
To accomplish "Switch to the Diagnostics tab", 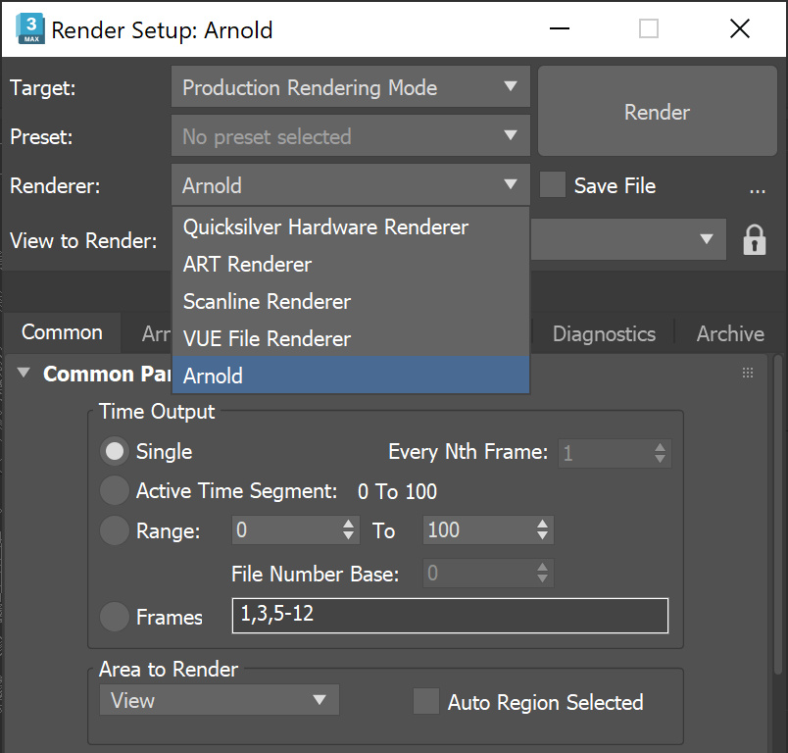I will pyautogui.click(x=604, y=333).
